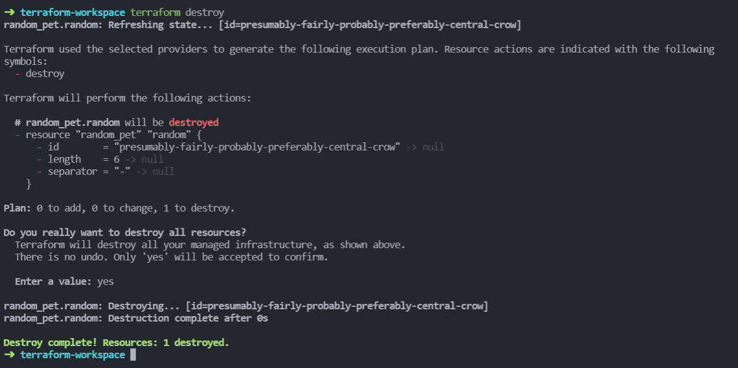
Task: Click the typed 'yes' after 'Enter a value:'
Action: [x=105, y=282]
